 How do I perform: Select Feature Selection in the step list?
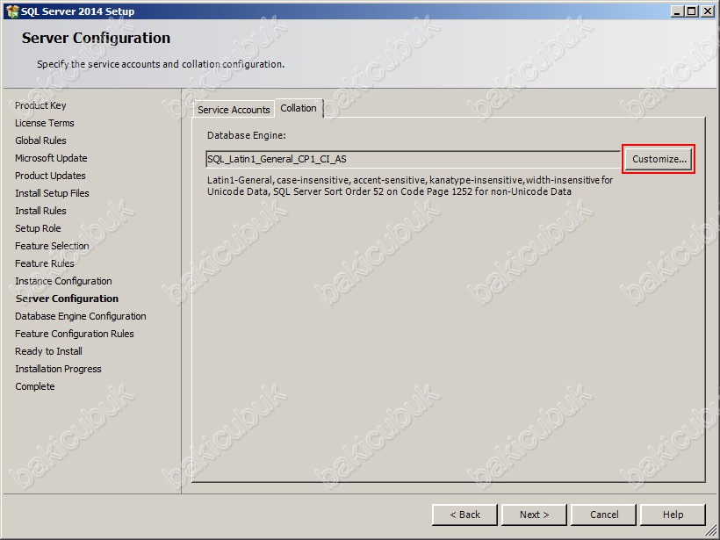[52, 246]
